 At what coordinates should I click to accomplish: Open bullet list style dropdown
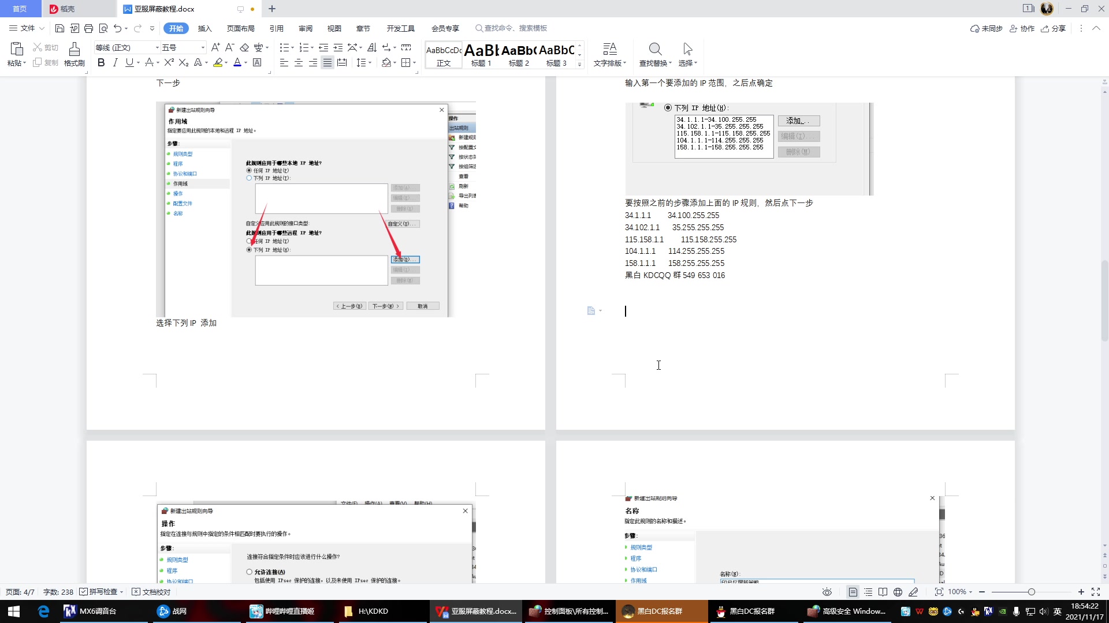(x=292, y=47)
